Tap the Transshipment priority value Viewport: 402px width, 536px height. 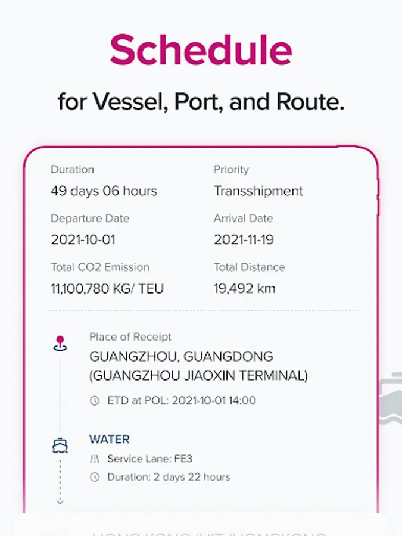[258, 191]
